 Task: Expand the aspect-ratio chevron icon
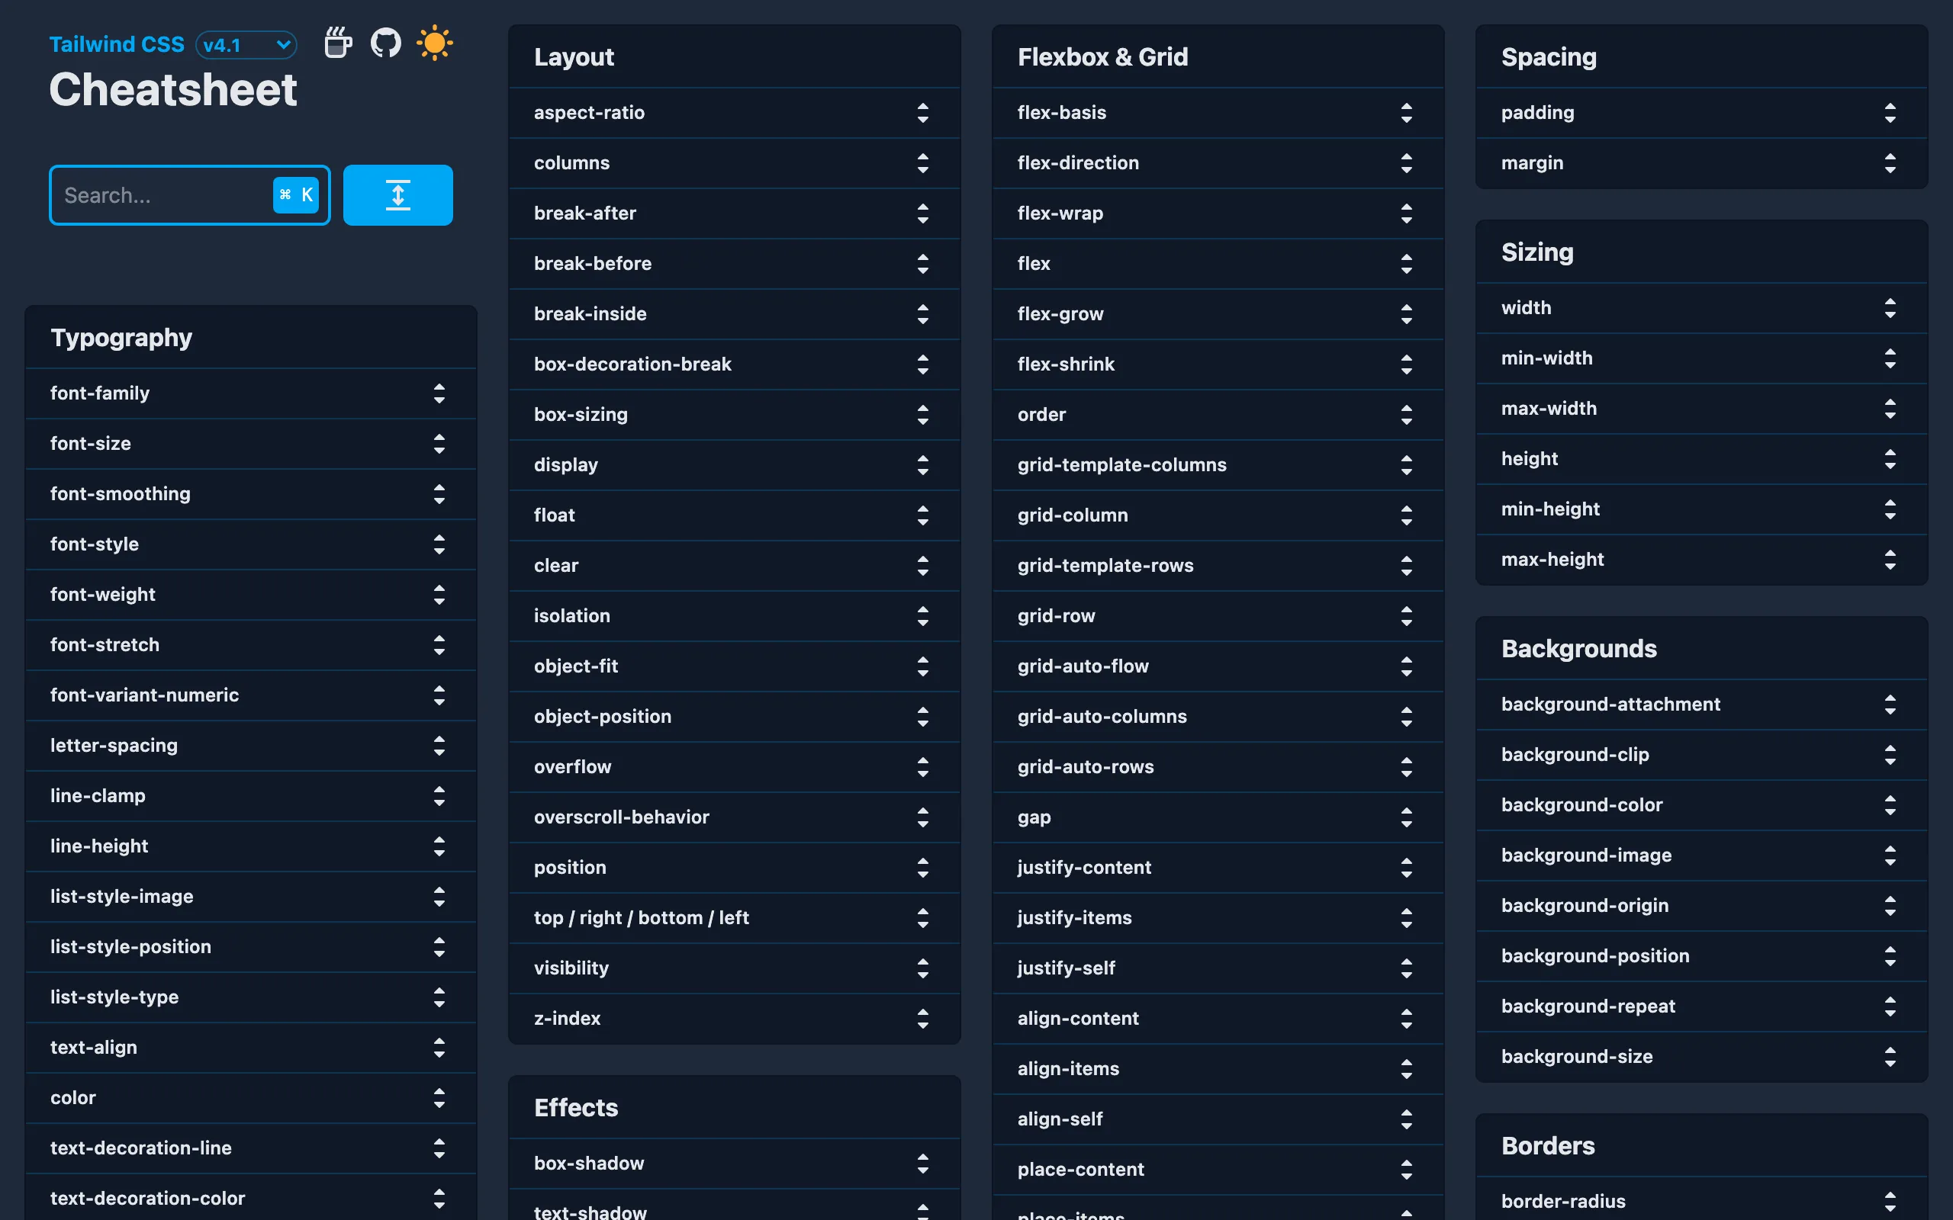point(922,113)
